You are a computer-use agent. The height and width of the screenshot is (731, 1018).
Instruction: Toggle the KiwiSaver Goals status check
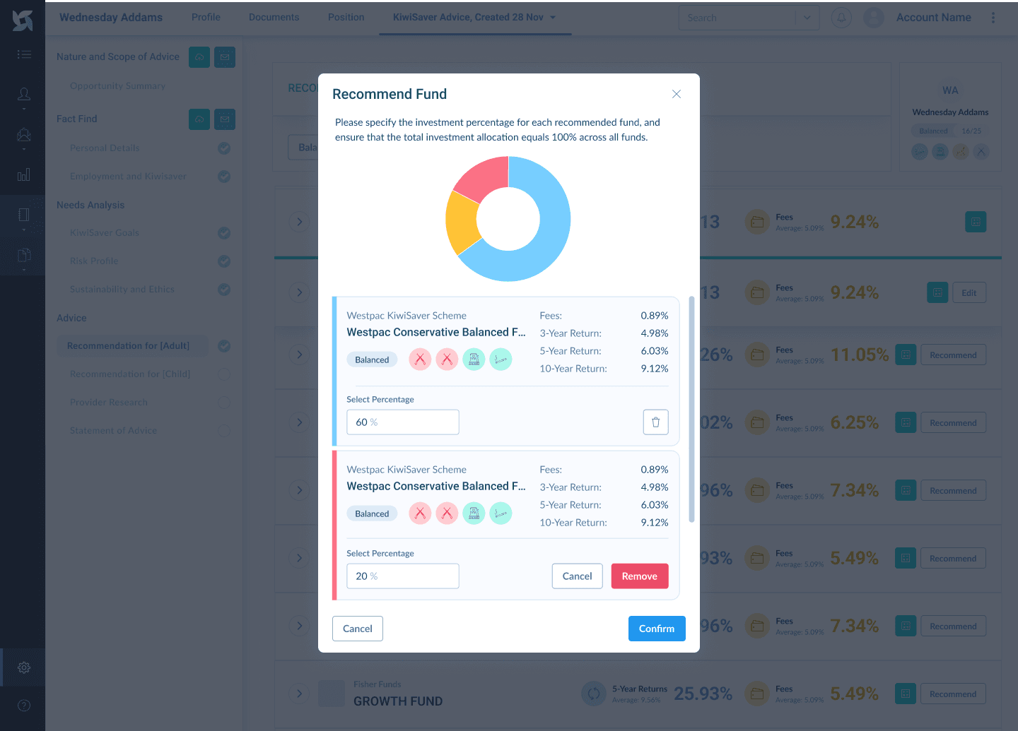pyautogui.click(x=224, y=233)
